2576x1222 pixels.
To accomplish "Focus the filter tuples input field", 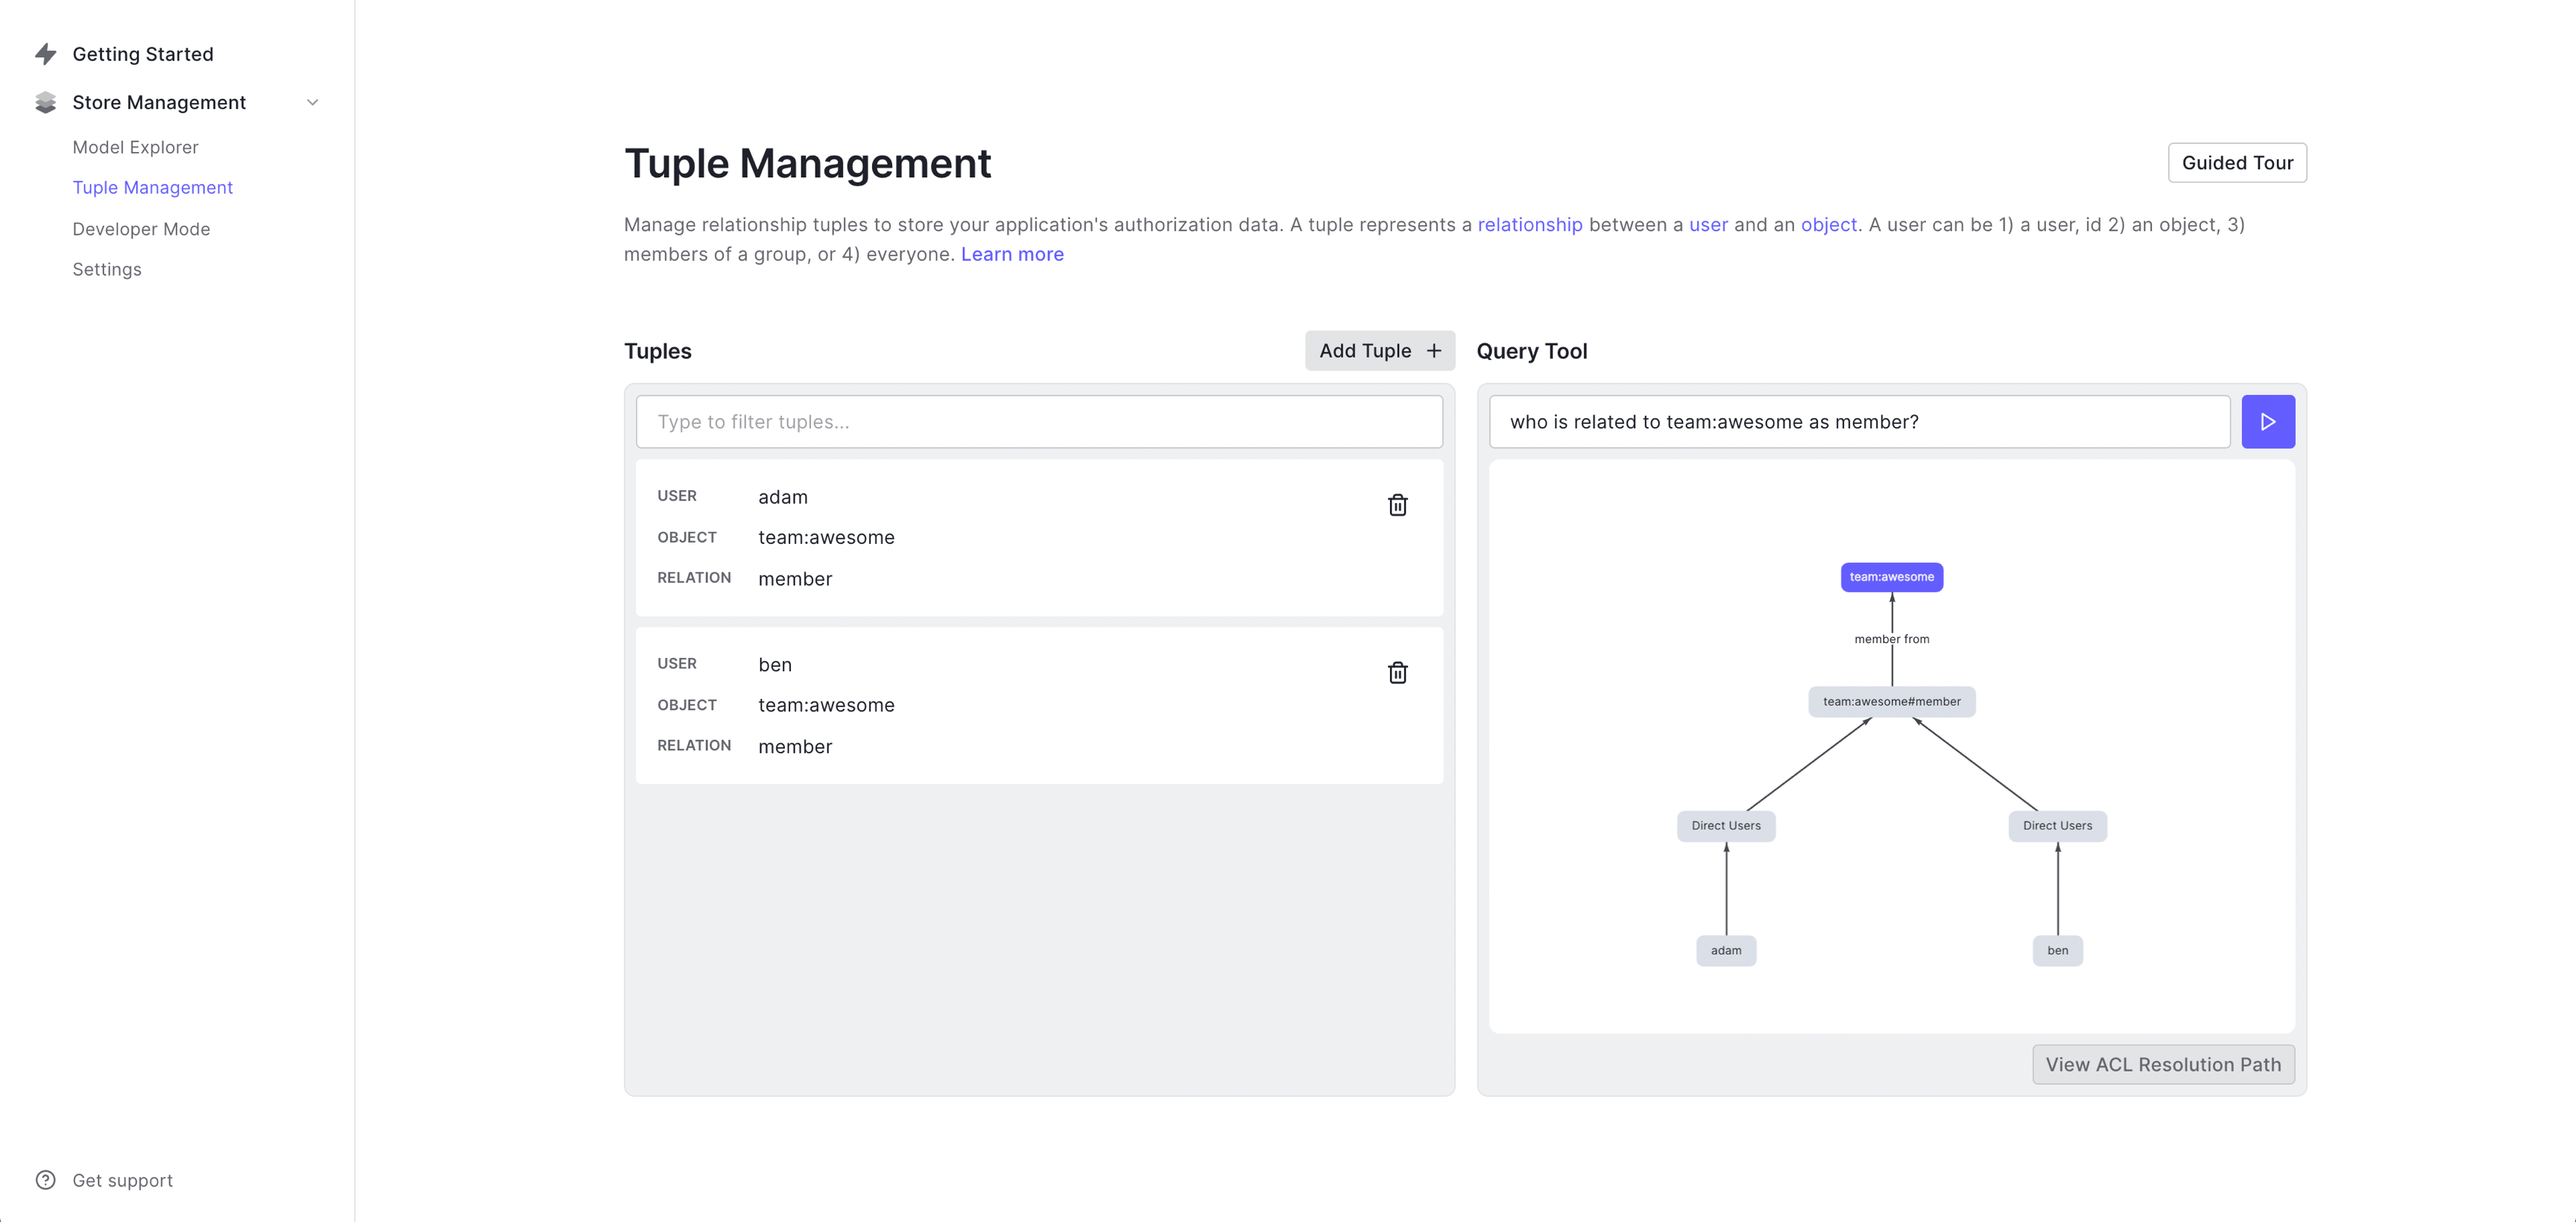I will [x=1039, y=422].
